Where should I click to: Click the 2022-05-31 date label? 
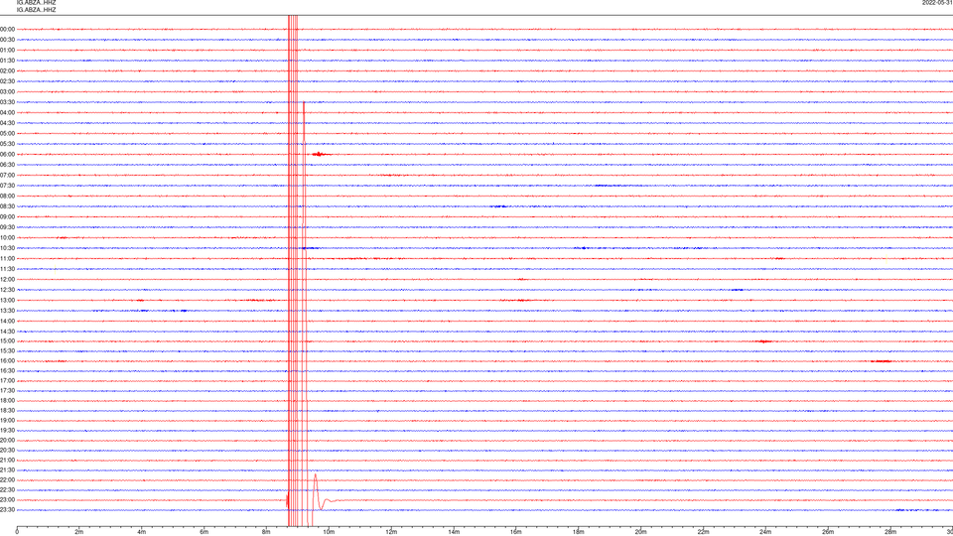click(x=937, y=2)
